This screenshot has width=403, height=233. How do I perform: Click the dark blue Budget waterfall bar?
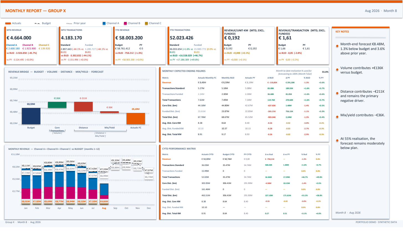point(31,116)
